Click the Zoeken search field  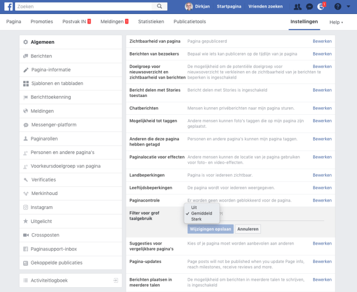(84, 6)
